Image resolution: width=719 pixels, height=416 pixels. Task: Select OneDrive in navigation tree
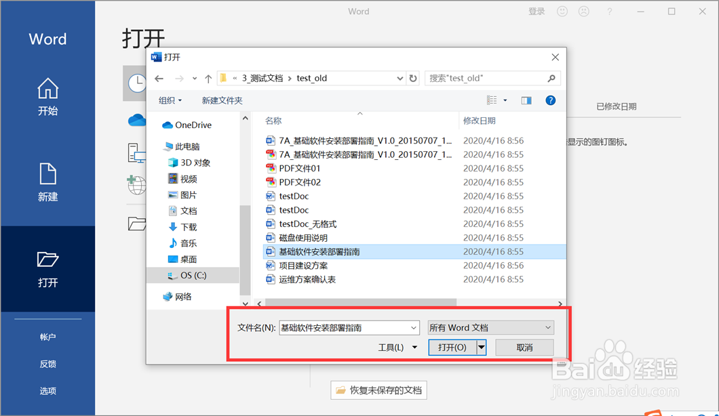(x=187, y=125)
